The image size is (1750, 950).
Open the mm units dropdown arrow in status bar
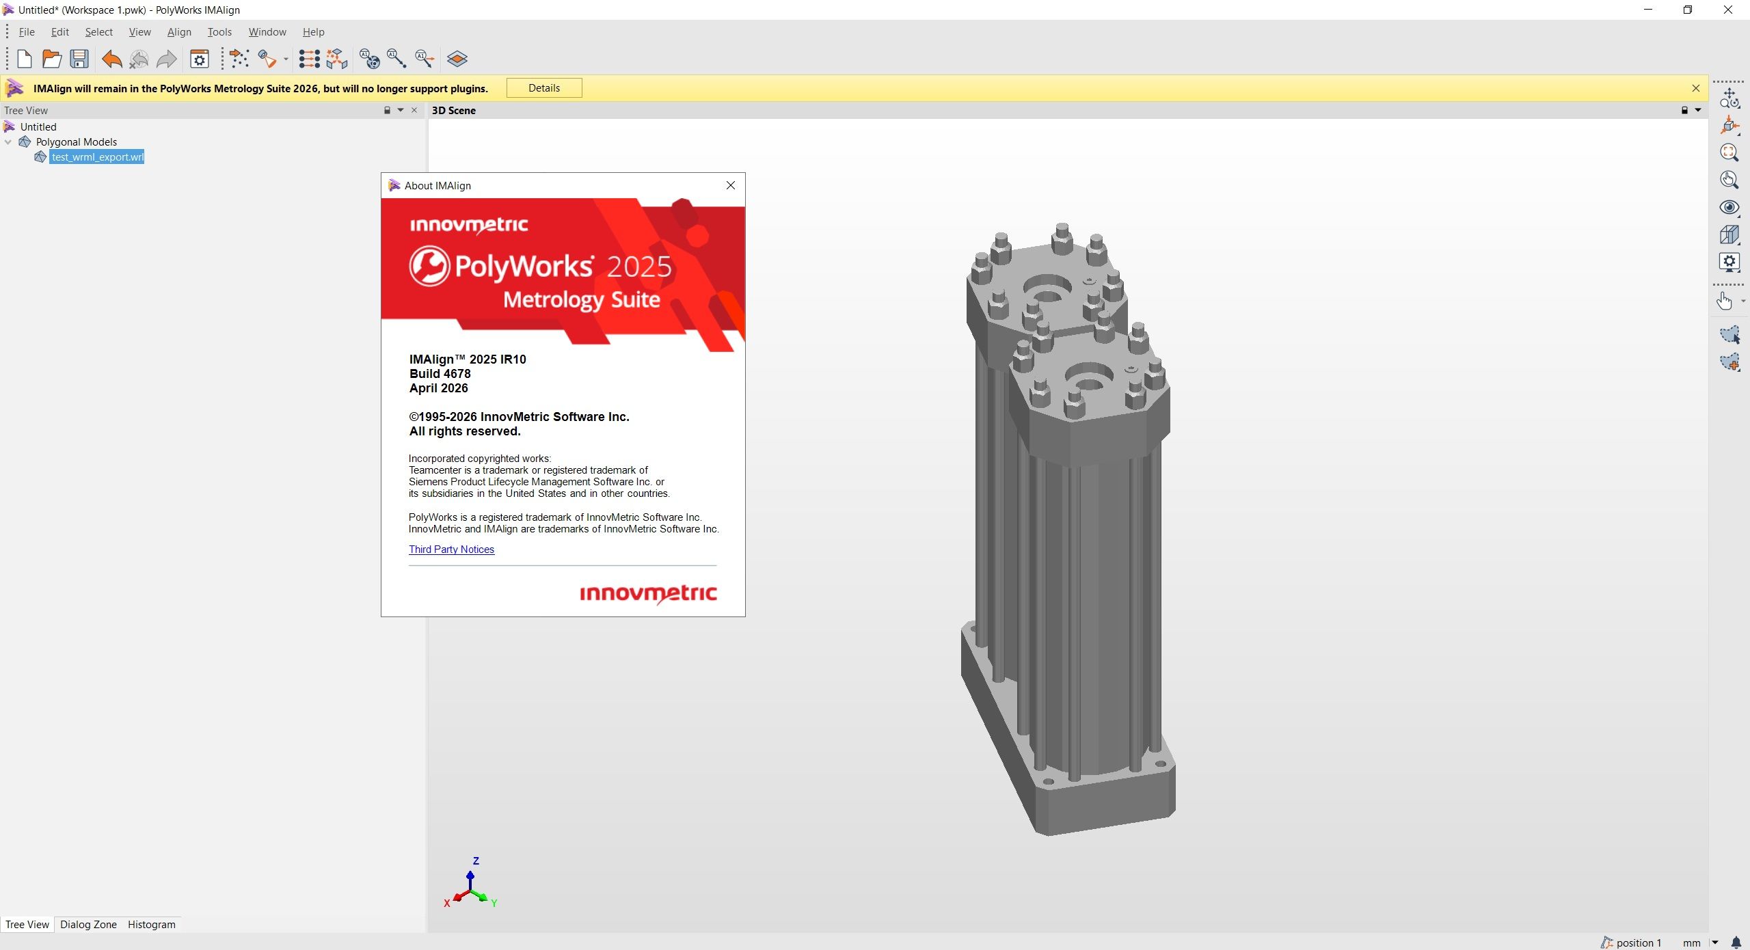click(1715, 943)
